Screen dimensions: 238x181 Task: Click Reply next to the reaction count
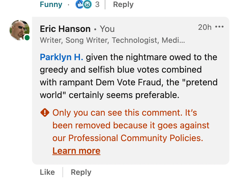123,4
